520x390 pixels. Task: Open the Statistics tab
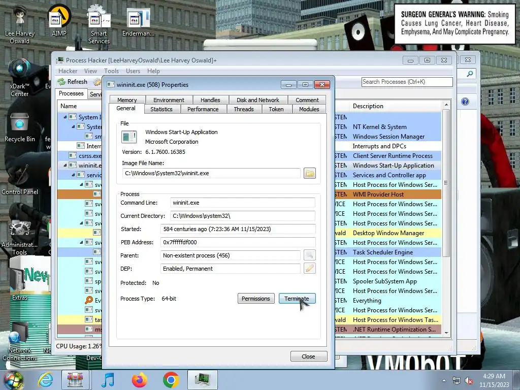161,109
